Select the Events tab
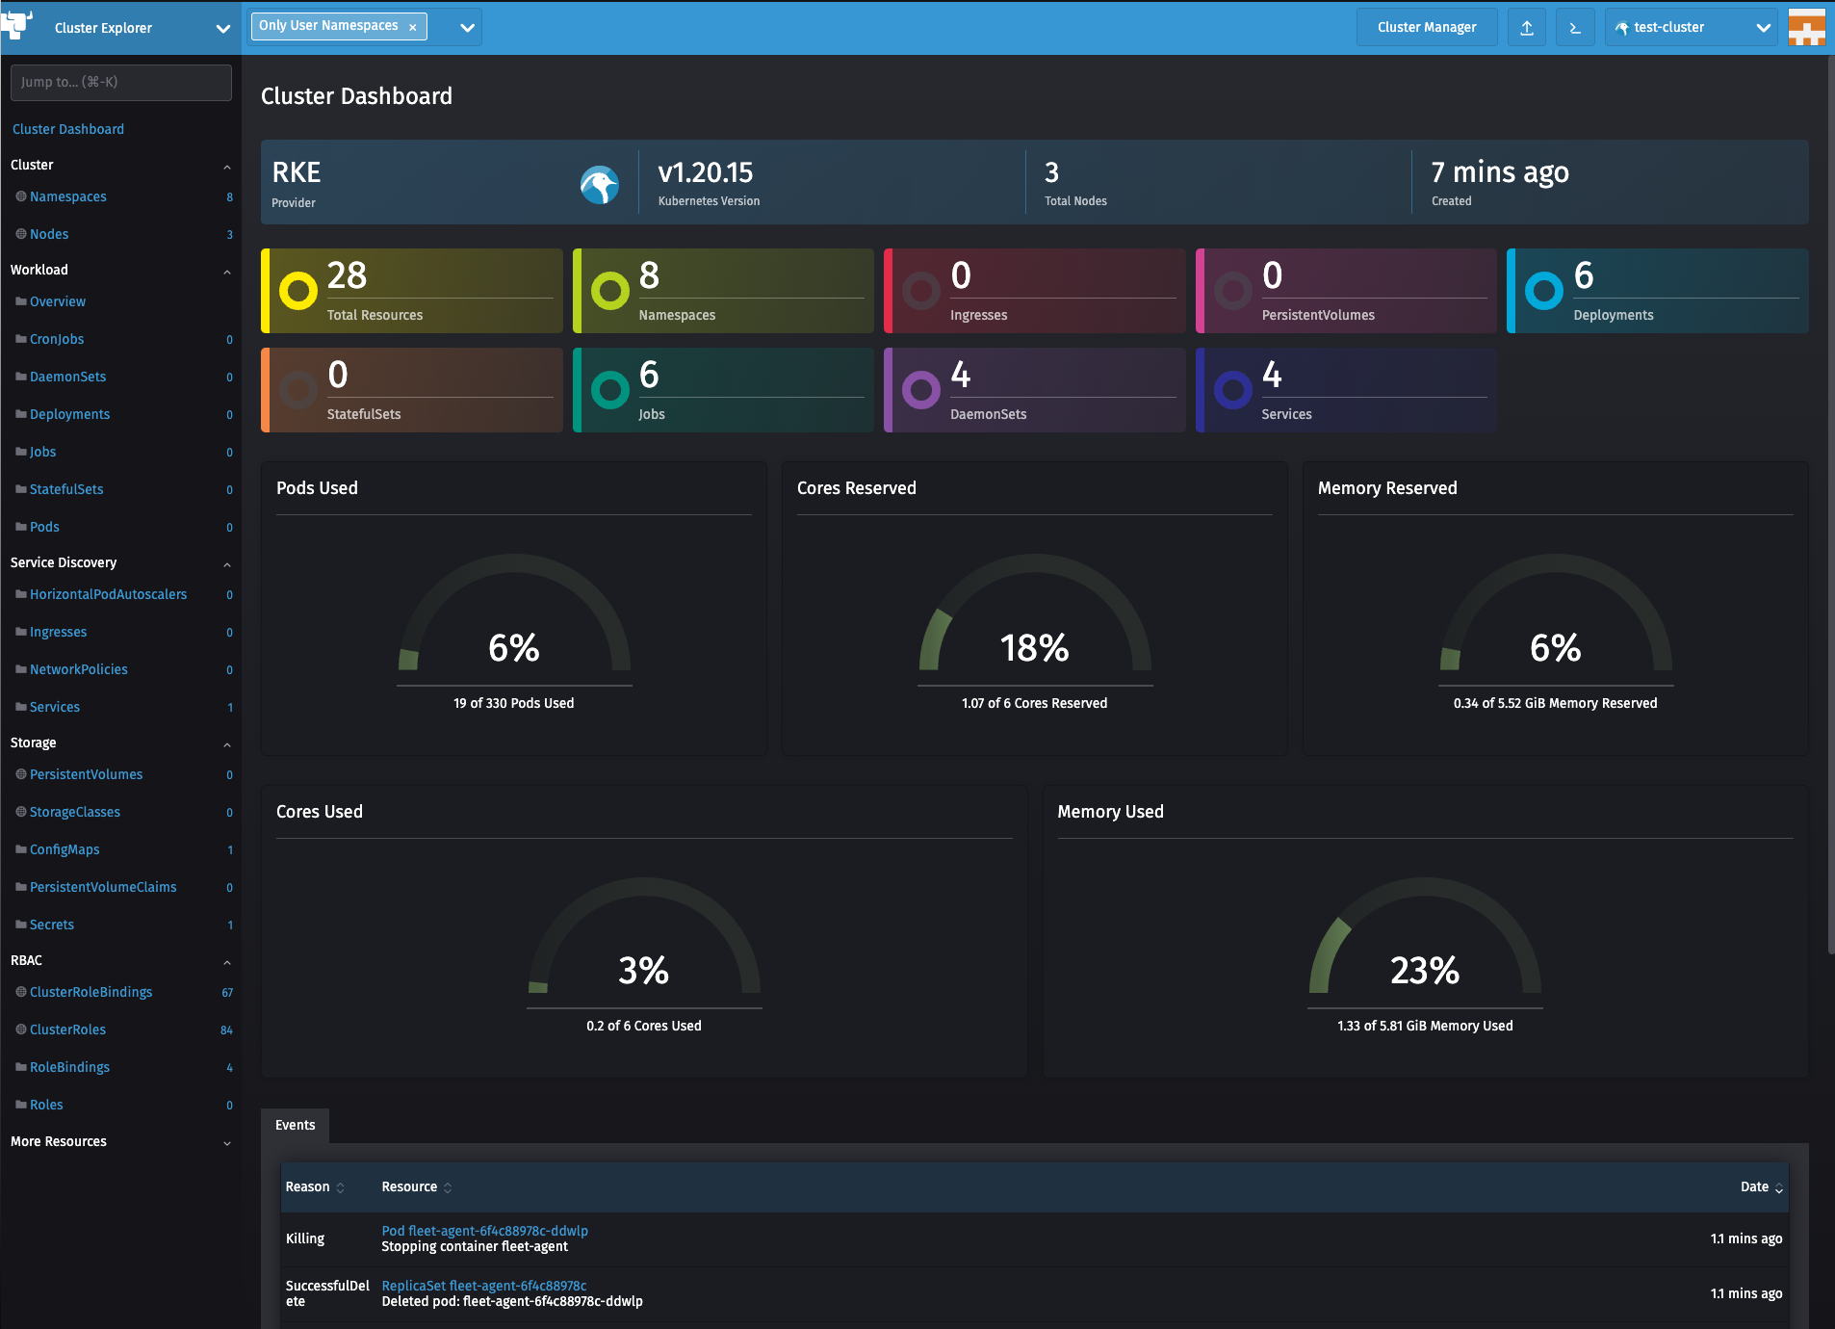The height and width of the screenshot is (1329, 1835). [x=295, y=1125]
